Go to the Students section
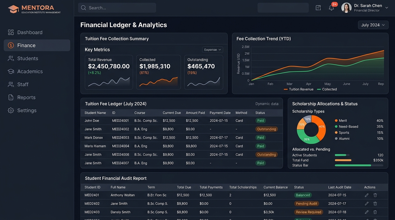This screenshot has width=395, height=220. 37,58
